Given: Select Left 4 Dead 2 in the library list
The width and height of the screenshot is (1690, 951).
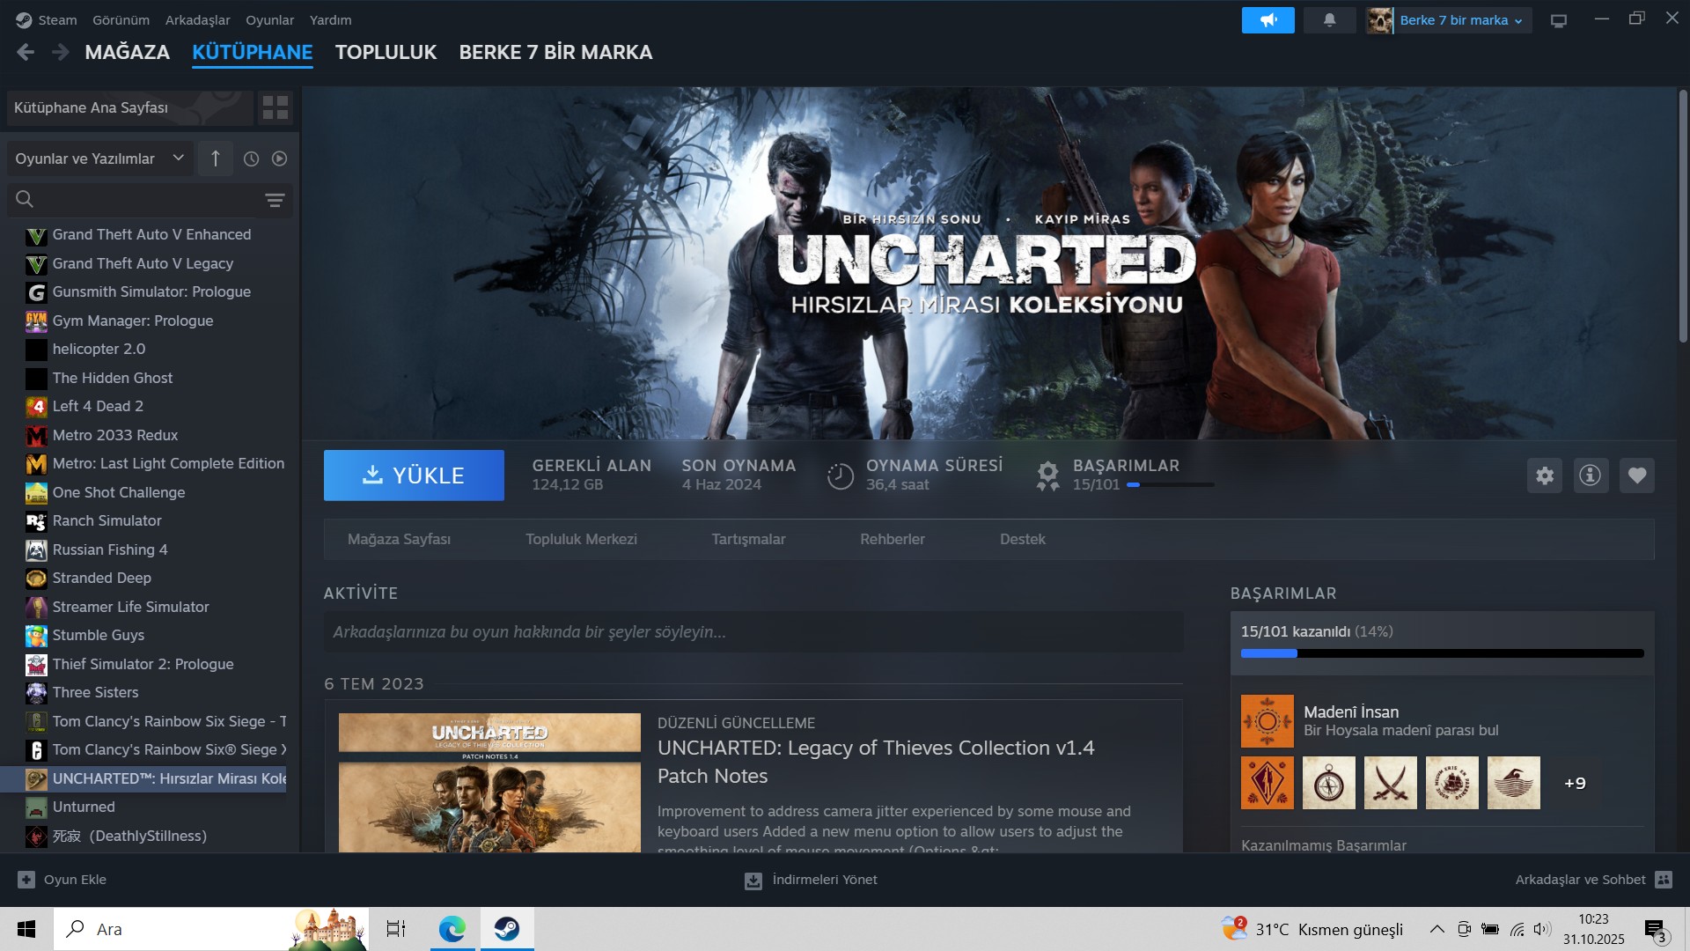Looking at the screenshot, I should (97, 406).
